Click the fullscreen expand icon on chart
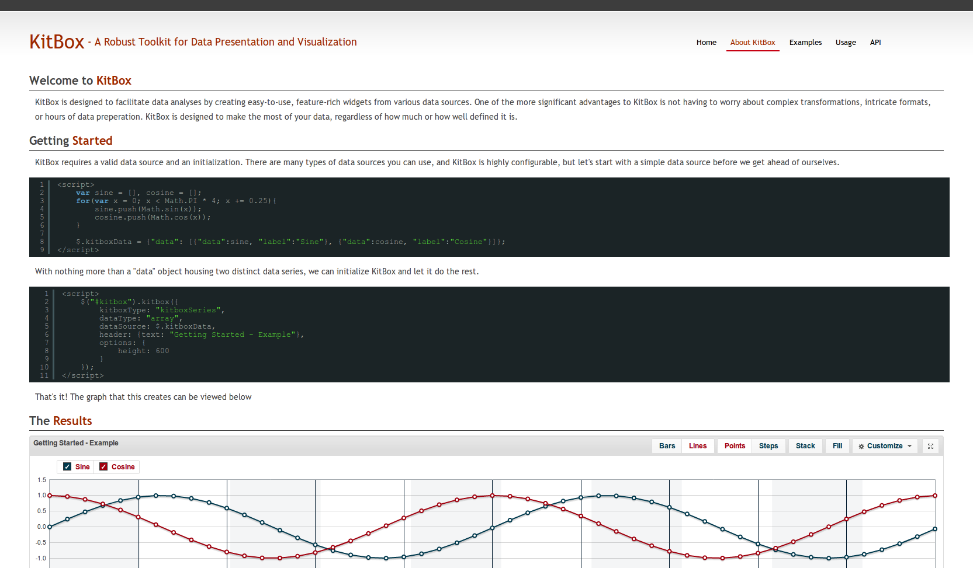 [x=930, y=446]
